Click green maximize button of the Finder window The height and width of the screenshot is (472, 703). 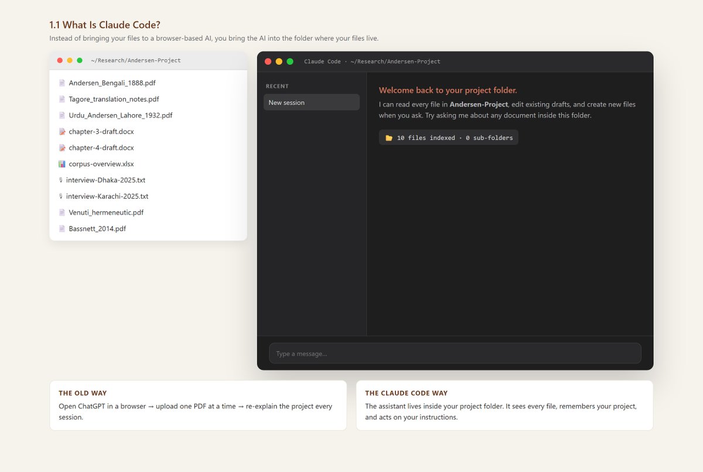click(x=80, y=60)
